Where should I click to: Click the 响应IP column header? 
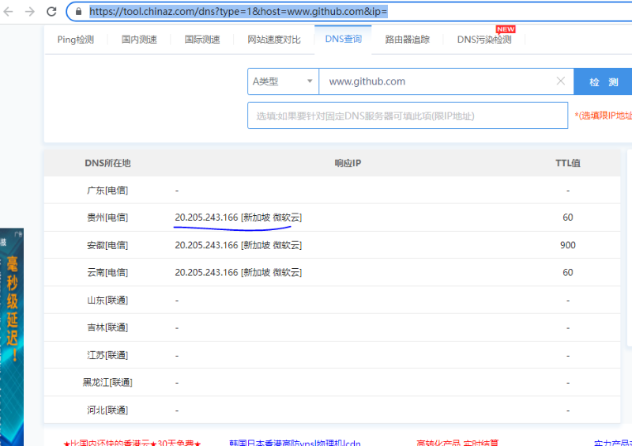pyautogui.click(x=348, y=163)
